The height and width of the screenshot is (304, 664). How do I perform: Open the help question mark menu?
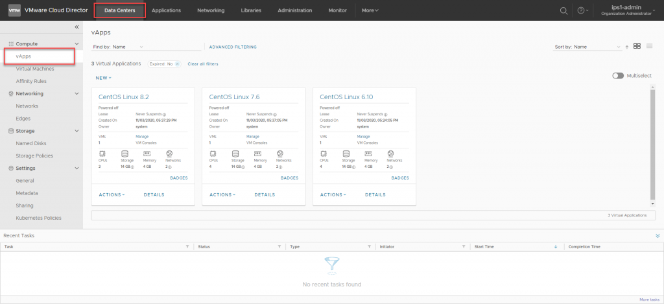pos(581,10)
